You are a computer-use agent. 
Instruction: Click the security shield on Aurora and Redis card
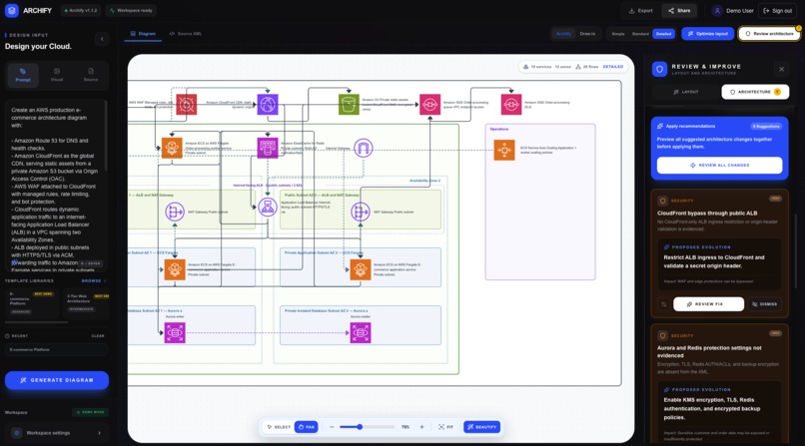point(663,336)
